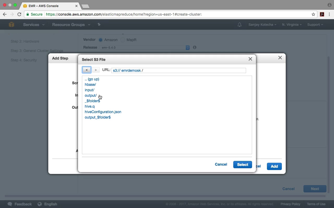Reload the page with the refresh icon
The height and width of the screenshot is (208, 334).
pos(19,14)
